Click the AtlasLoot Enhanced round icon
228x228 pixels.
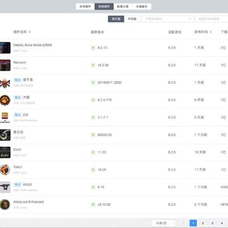(x=5, y=205)
